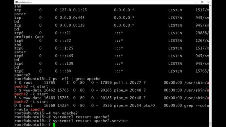The width and height of the screenshot is (226, 127).
Task: Click the text '1517/m' beside 127.0.0.1:25
Action: (x=202, y=10)
